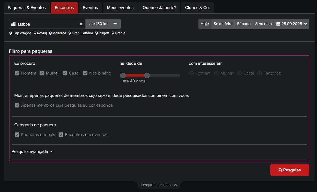This screenshot has height=192, width=317.
Task: Click the right age slider handle
Action: (x=147, y=75)
